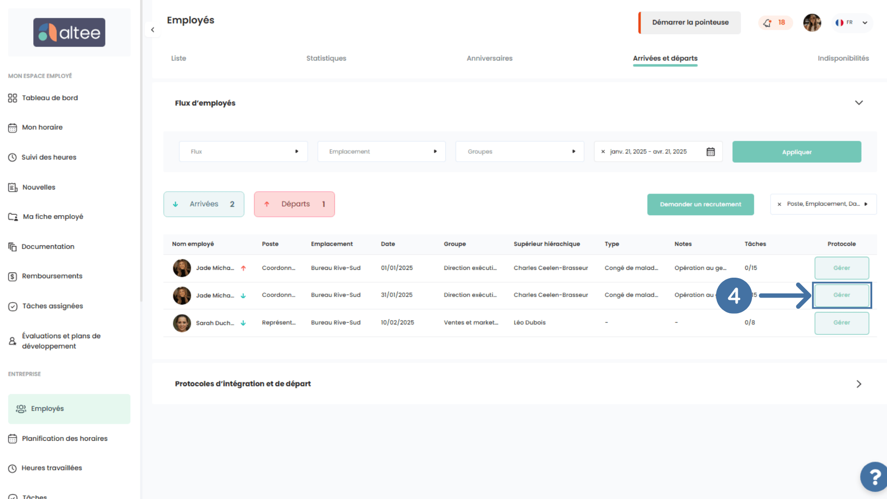This screenshot has width=887, height=499.
Task: Open the date range calendar icon
Action: coord(711,152)
